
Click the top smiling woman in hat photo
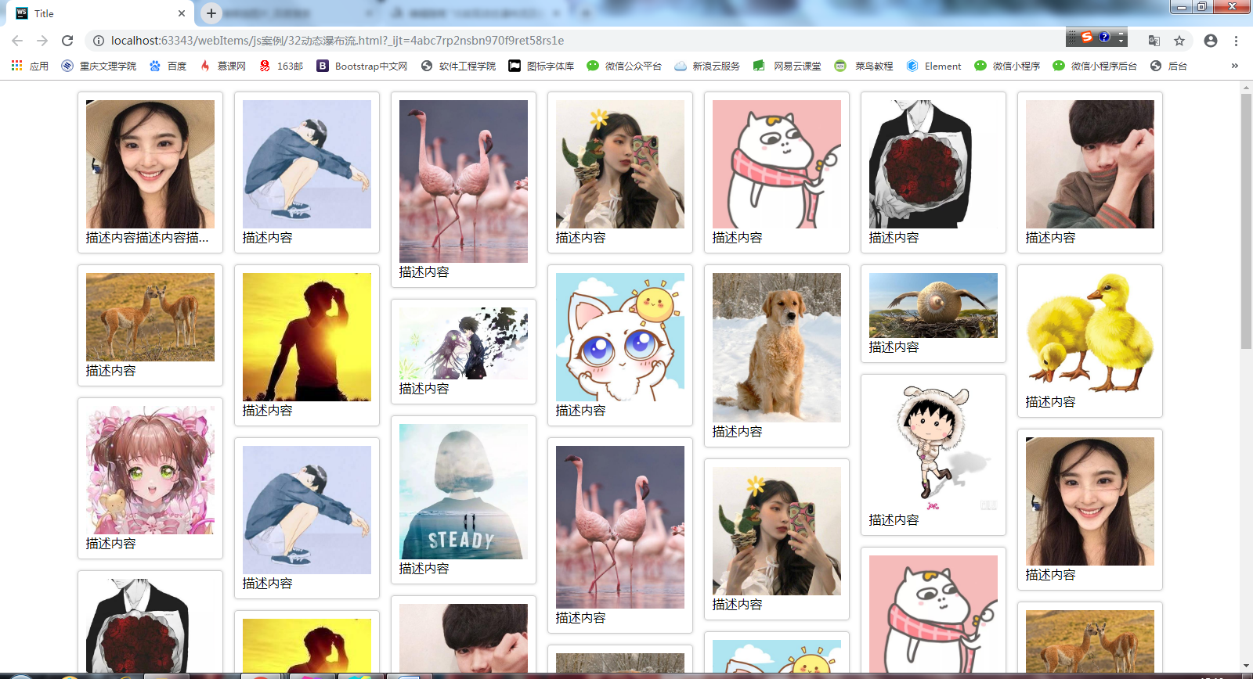tap(150, 164)
